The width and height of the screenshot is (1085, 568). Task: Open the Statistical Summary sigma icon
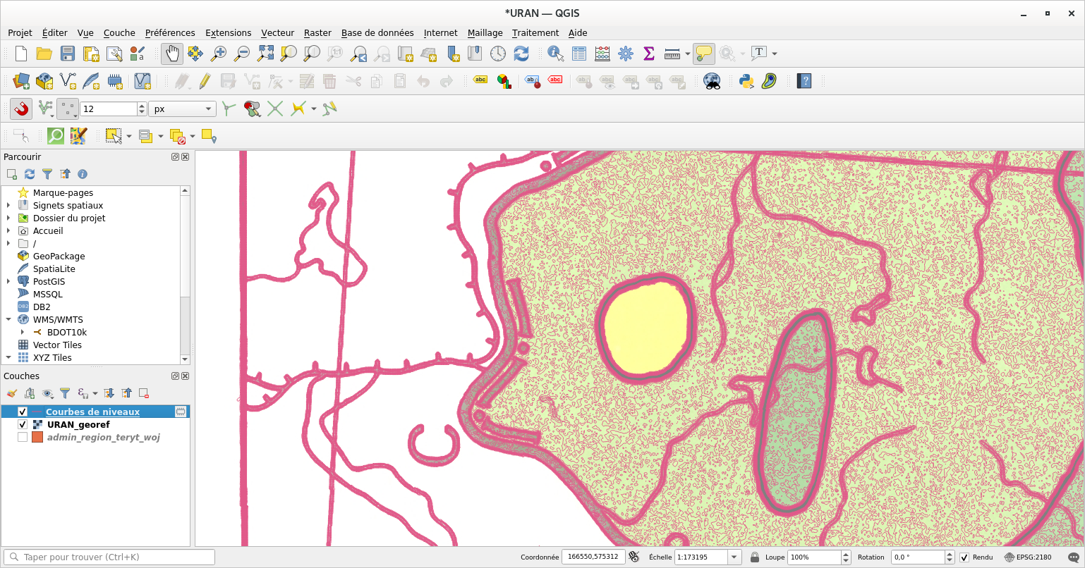pos(647,53)
